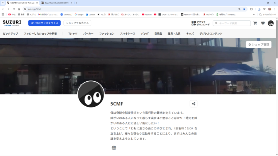Open the favorites heart icon
The image size is (278, 156).
click(x=263, y=23)
